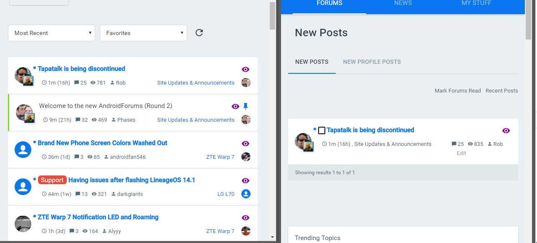Click last poster avatar on Washed Out row
Viewport: 537px width, 243px height.
[x=246, y=157]
